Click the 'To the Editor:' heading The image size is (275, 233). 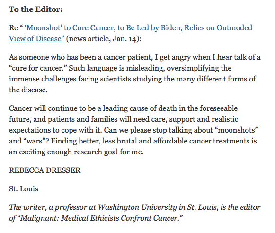pos(36,9)
